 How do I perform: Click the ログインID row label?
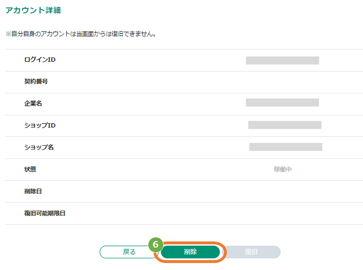(x=40, y=60)
